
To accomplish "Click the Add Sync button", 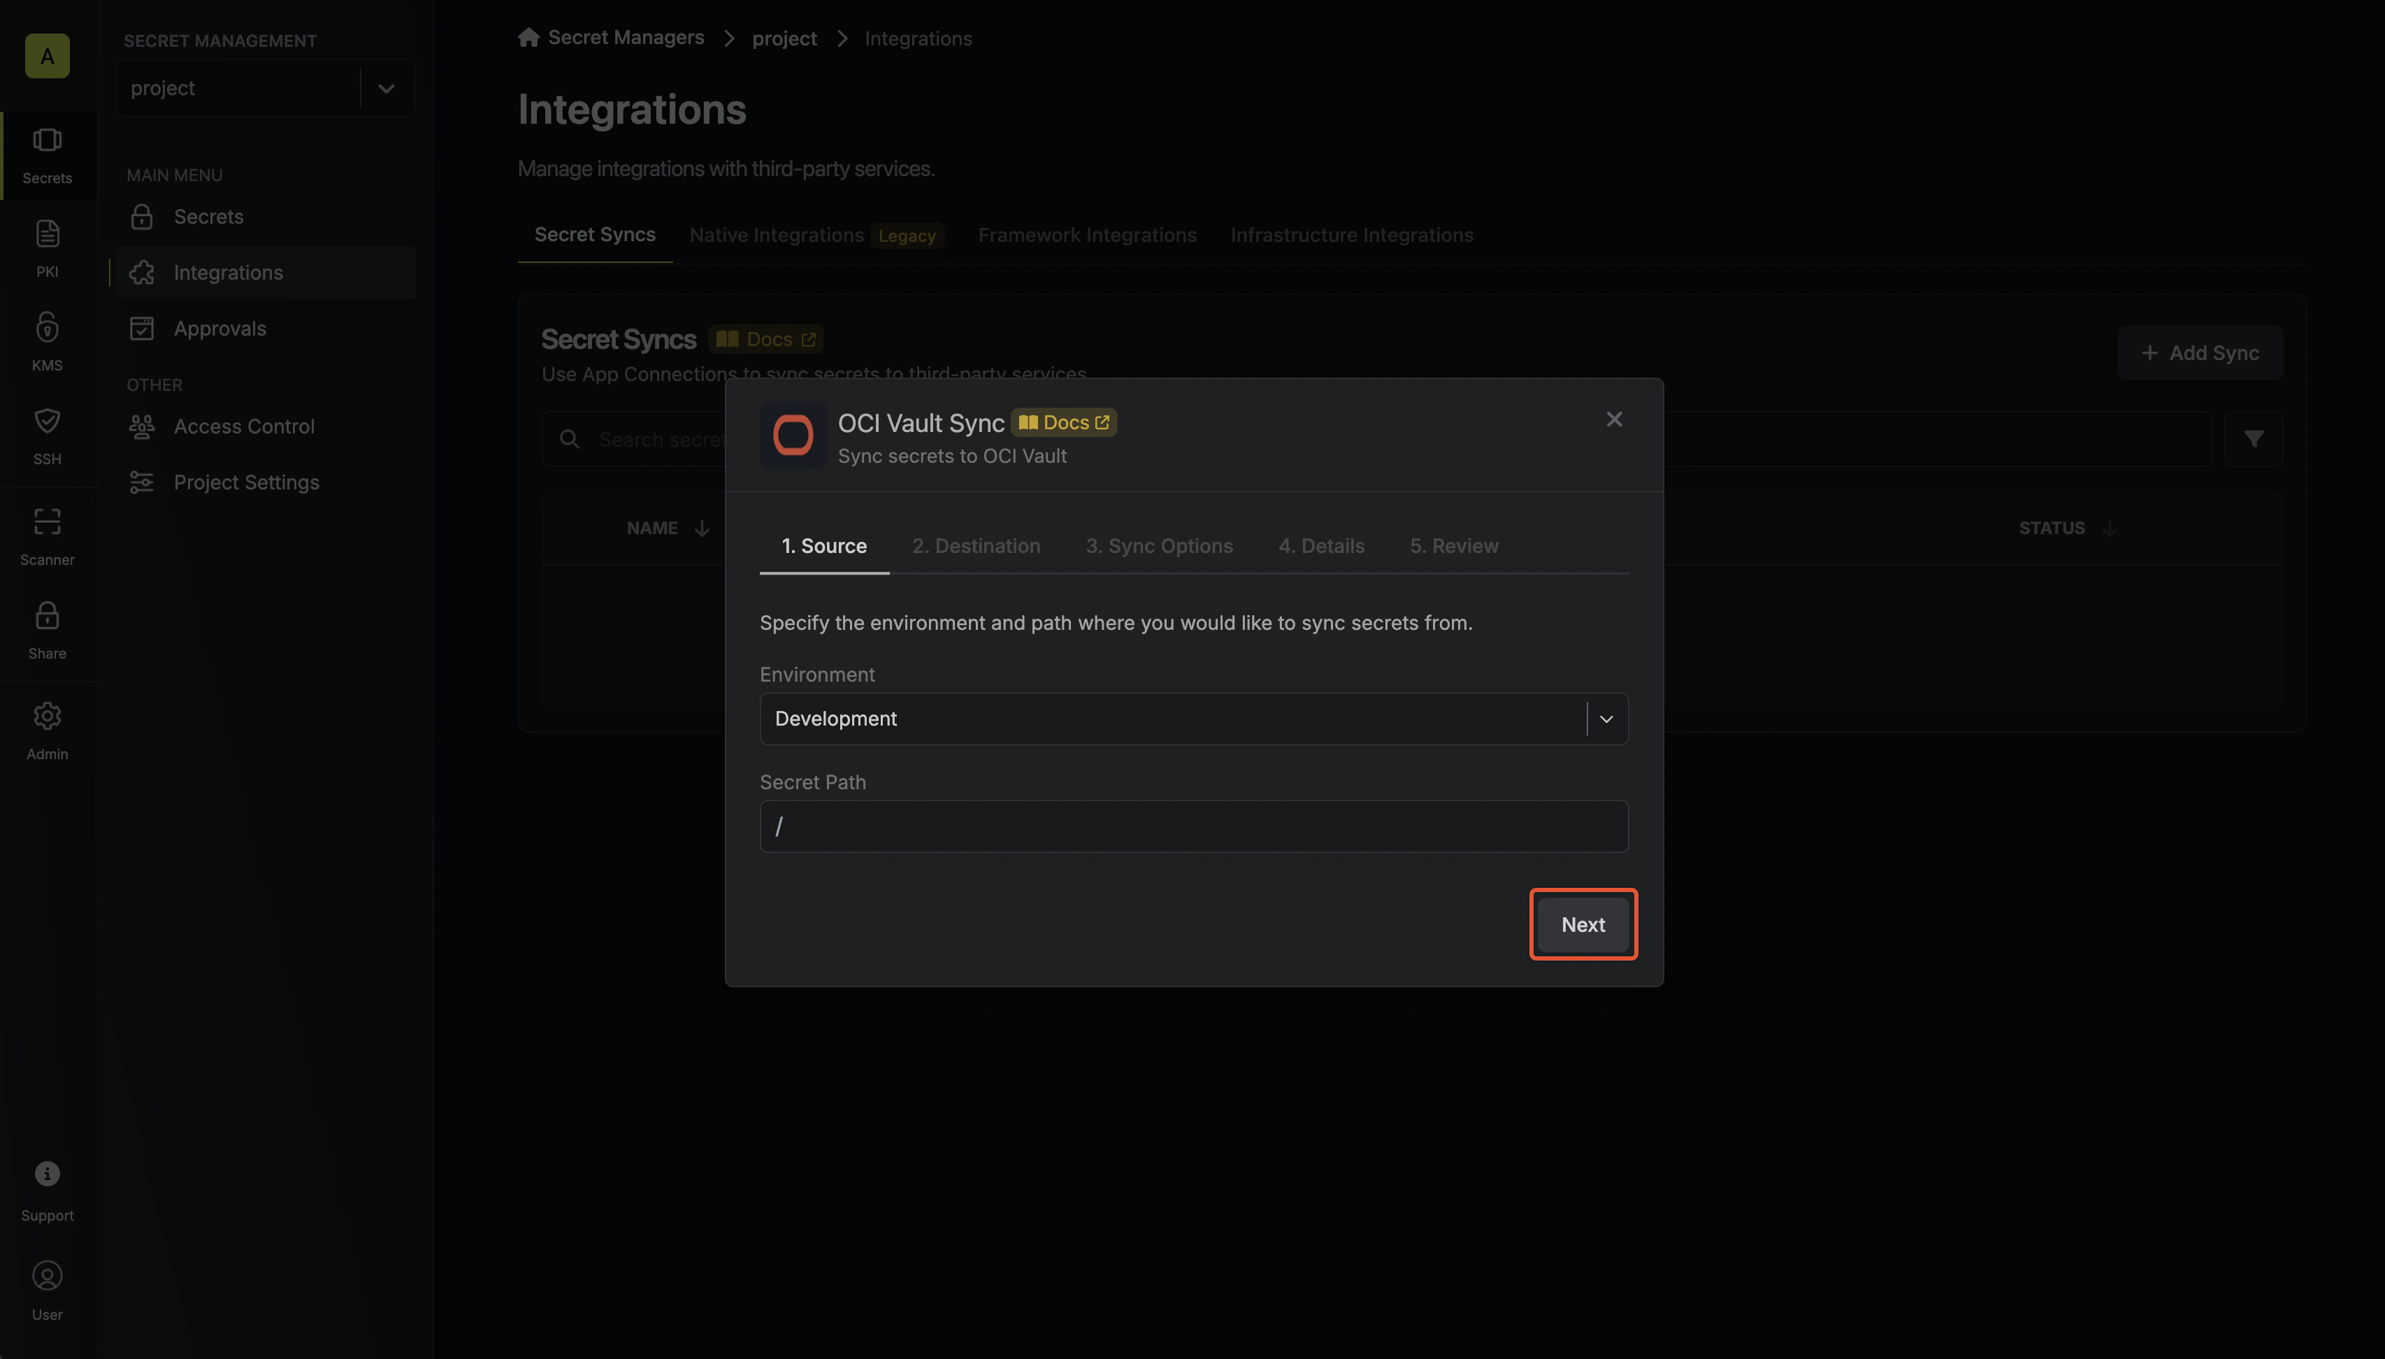I will pos(2200,353).
